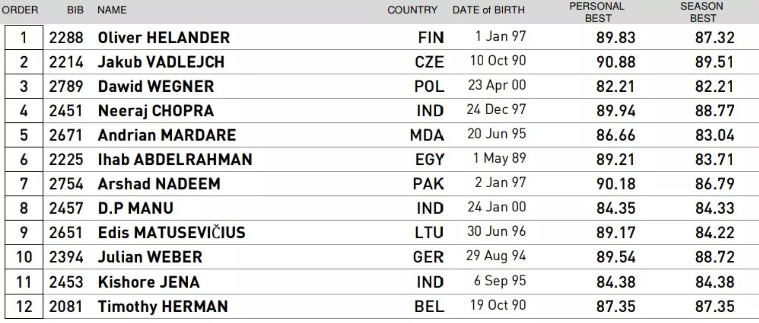The width and height of the screenshot is (759, 323).
Task: Click order number 5 cell
Action: [24, 135]
